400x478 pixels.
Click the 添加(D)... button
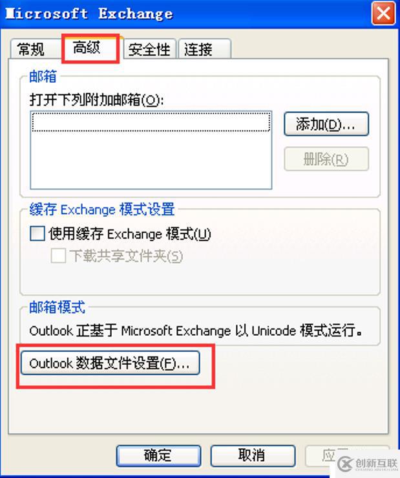coord(326,124)
